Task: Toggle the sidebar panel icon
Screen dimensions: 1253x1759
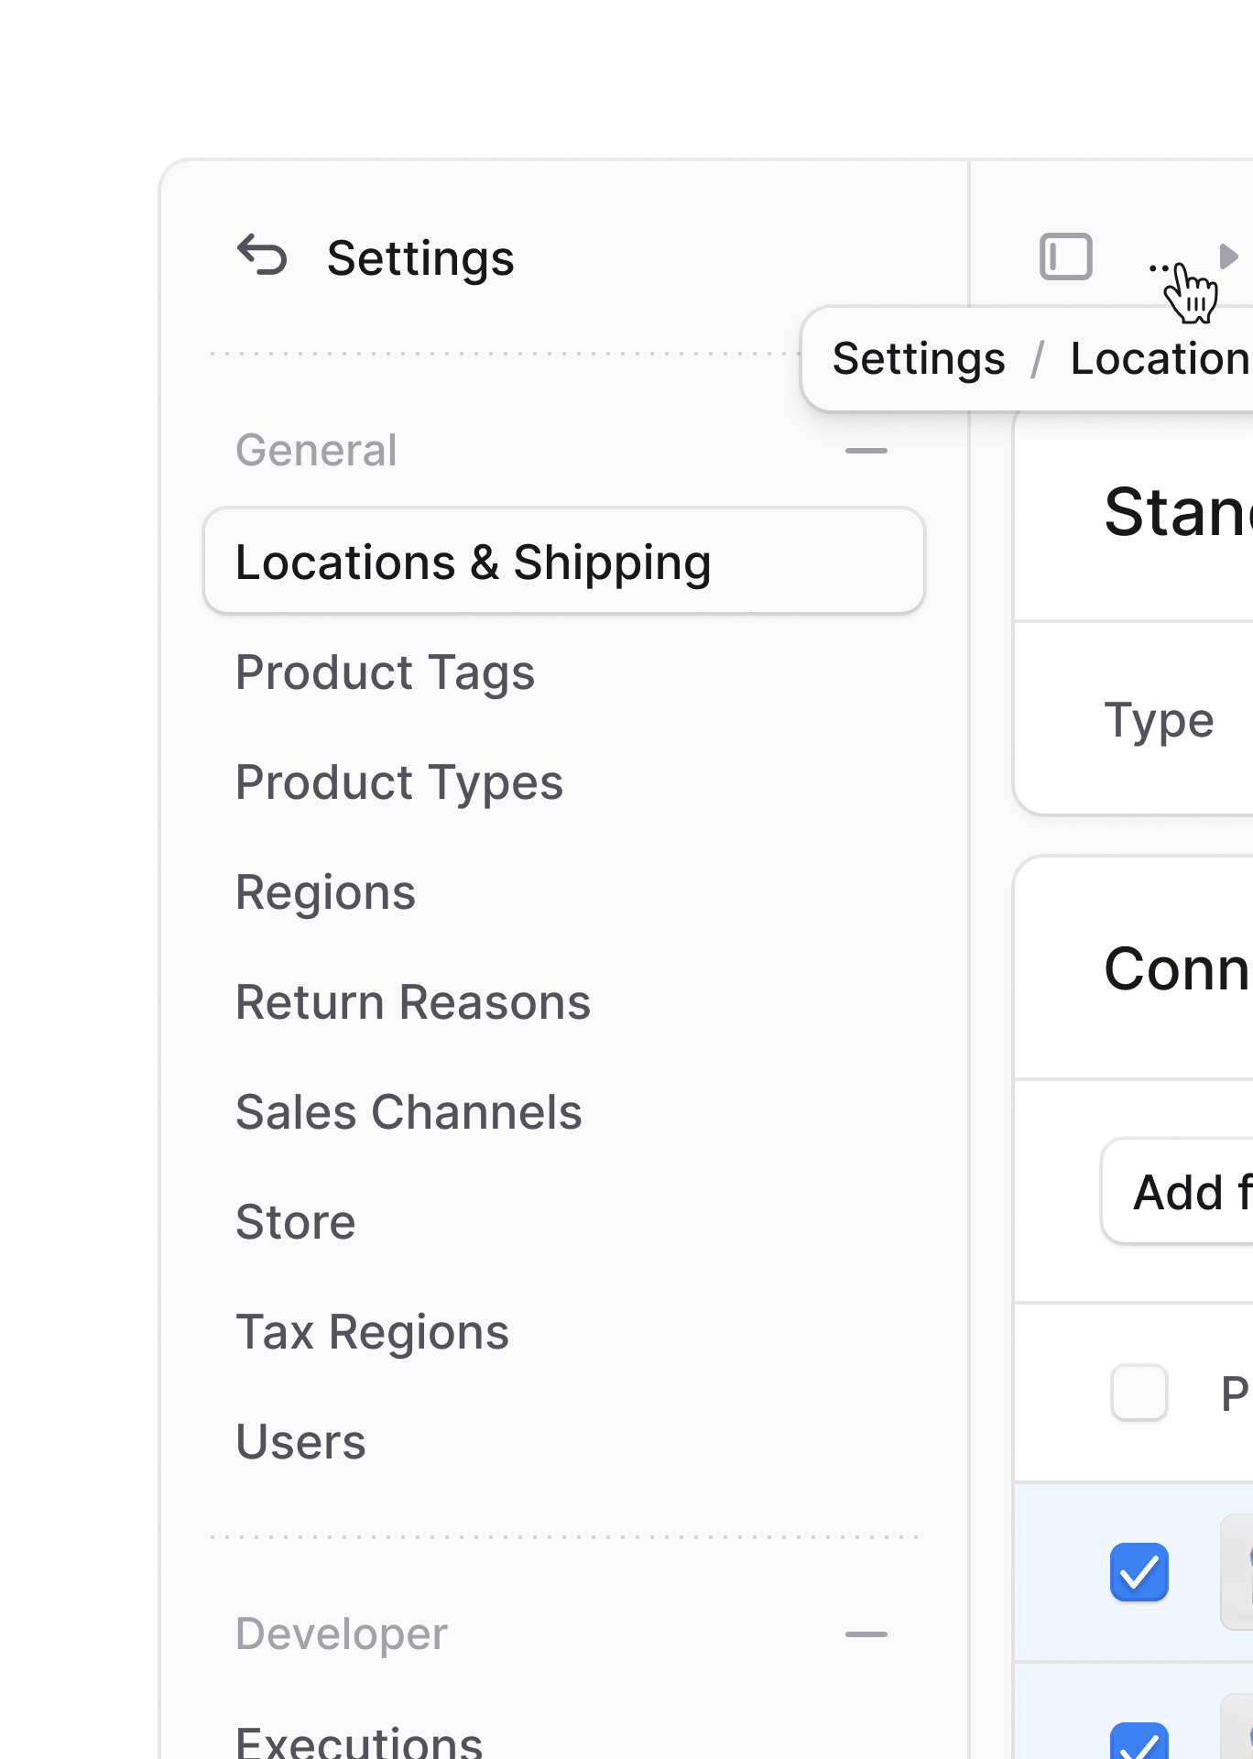Action: coord(1065,257)
